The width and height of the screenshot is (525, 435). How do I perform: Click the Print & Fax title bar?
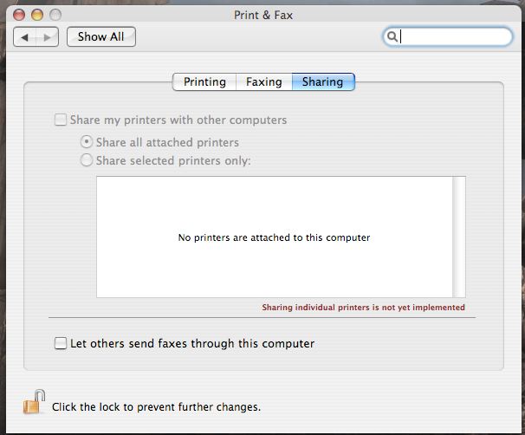(x=263, y=15)
